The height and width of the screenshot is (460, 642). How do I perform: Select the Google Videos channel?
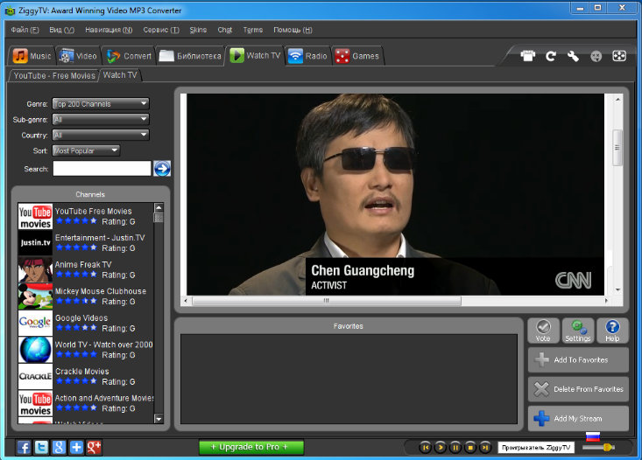coord(86,323)
